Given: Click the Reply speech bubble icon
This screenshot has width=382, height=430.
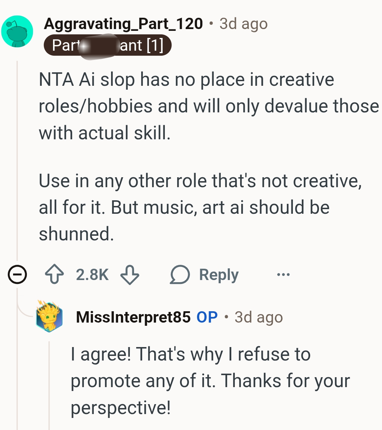Looking at the screenshot, I should [180, 275].
